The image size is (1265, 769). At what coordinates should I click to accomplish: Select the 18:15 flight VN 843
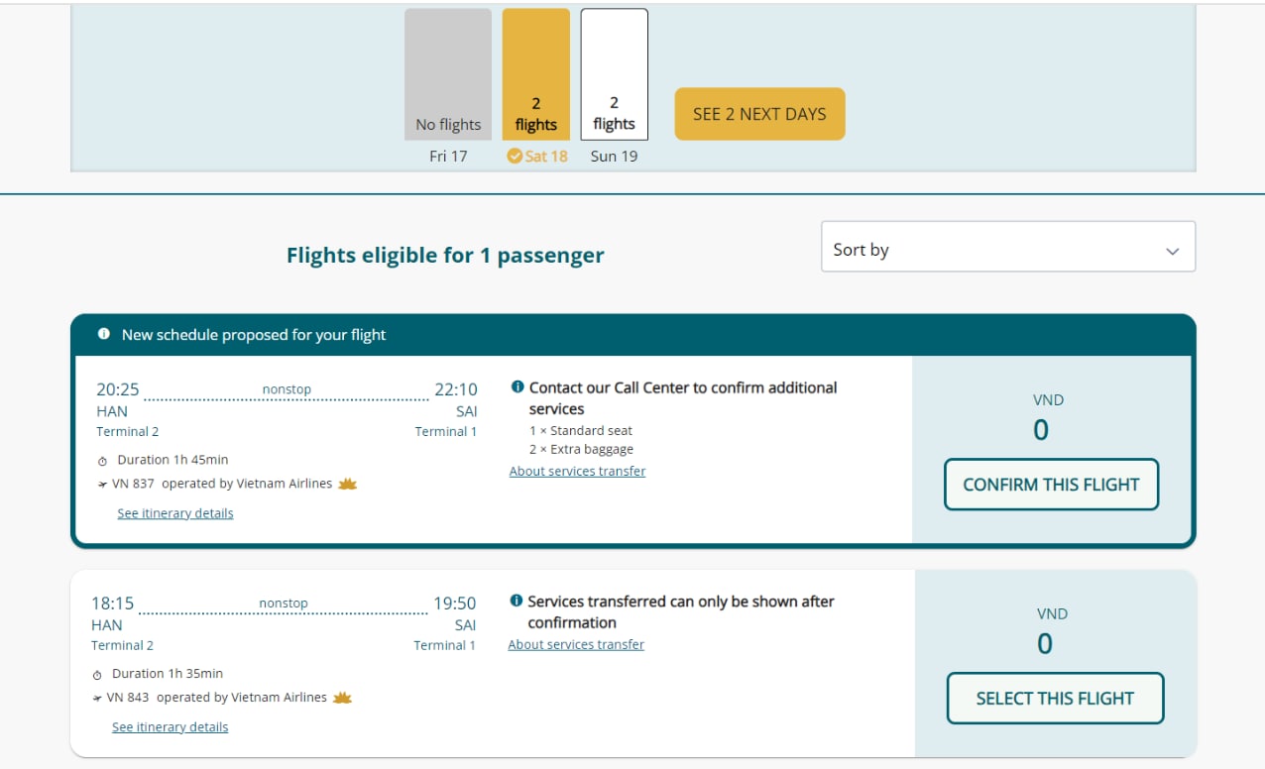1055,699
